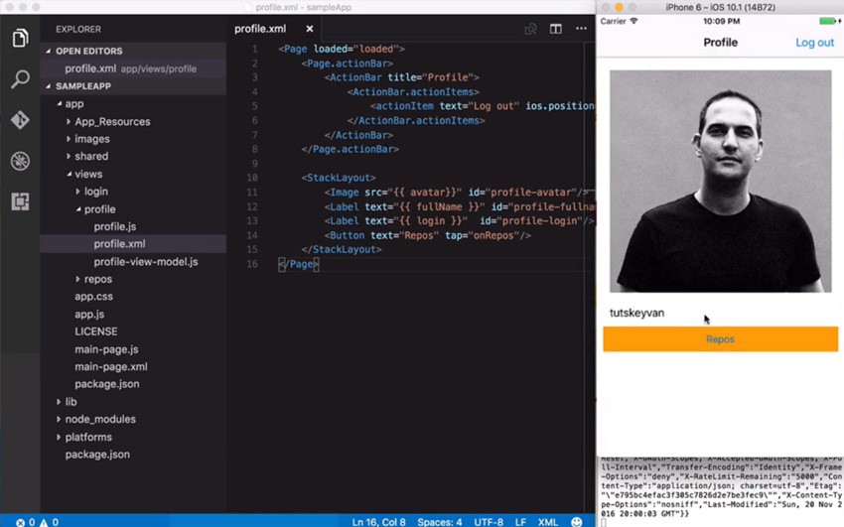The height and width of the screenshot is (527, 844).
Task: Click Spaces: 4 indentation setting
Action: (x=439, y=522)
